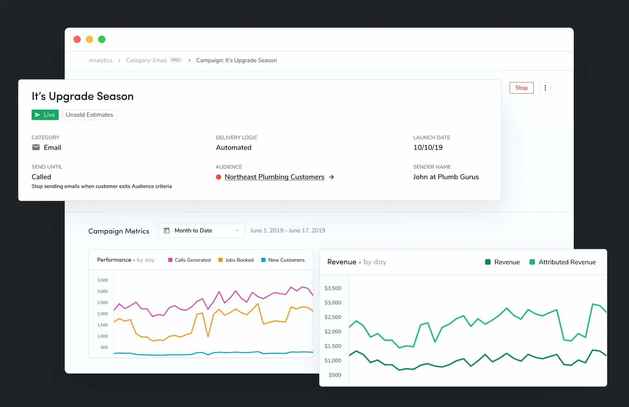Screen dimensions: 629x407
Task: Toggle the New Customers legend series
Action: (283, 260)
